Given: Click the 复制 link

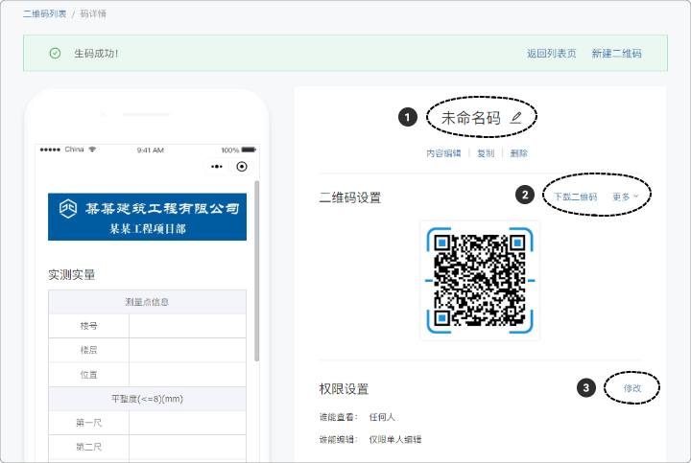Looking at the screenshot, I should (x=486, y=153).
